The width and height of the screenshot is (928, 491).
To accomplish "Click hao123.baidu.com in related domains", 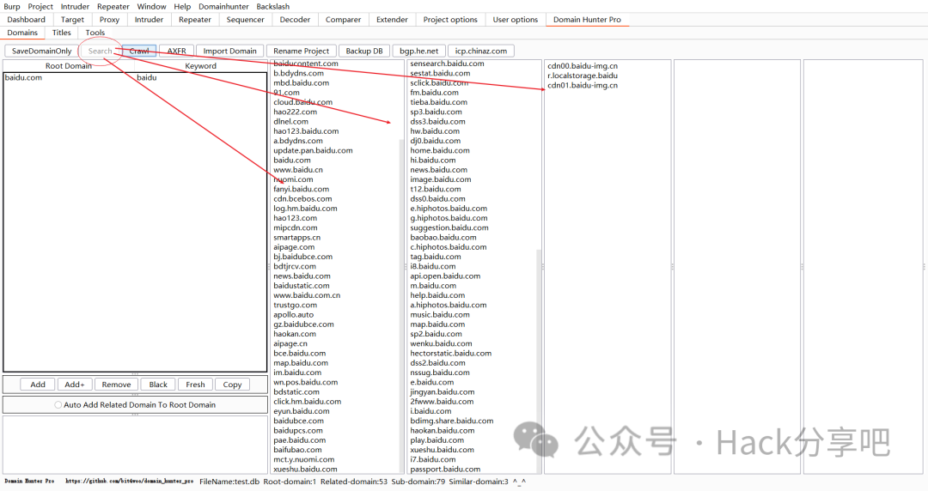I will click(x=306, y=131).
